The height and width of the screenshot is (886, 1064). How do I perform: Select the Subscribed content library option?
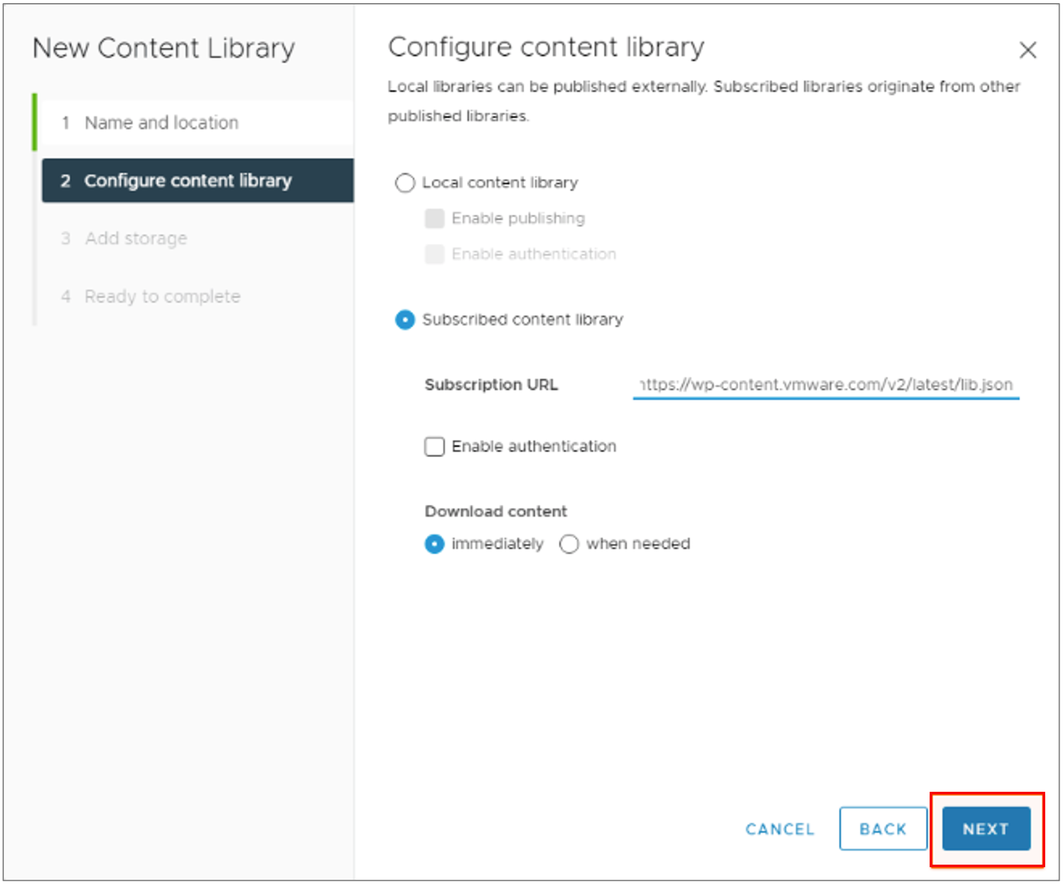(405, 320)
